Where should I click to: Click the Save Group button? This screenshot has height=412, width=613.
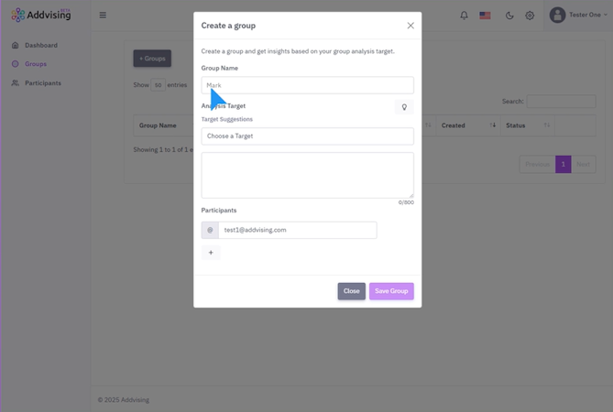click(x=391, y=291)
